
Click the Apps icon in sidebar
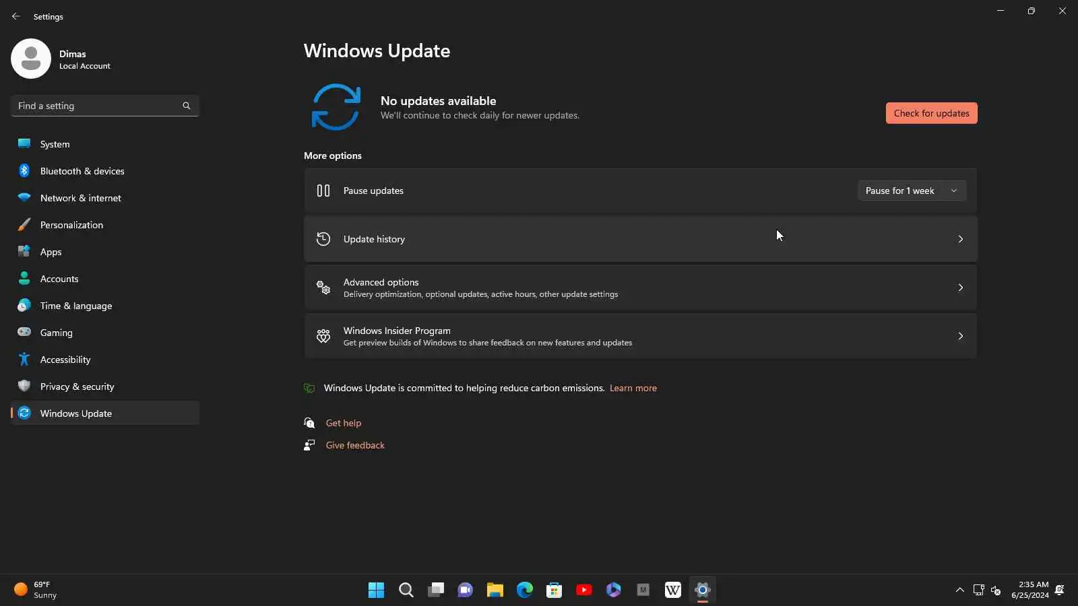point(24,251)
